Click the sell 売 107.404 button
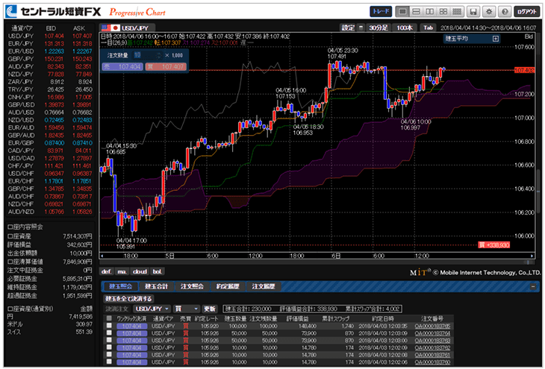 [122, 66]
